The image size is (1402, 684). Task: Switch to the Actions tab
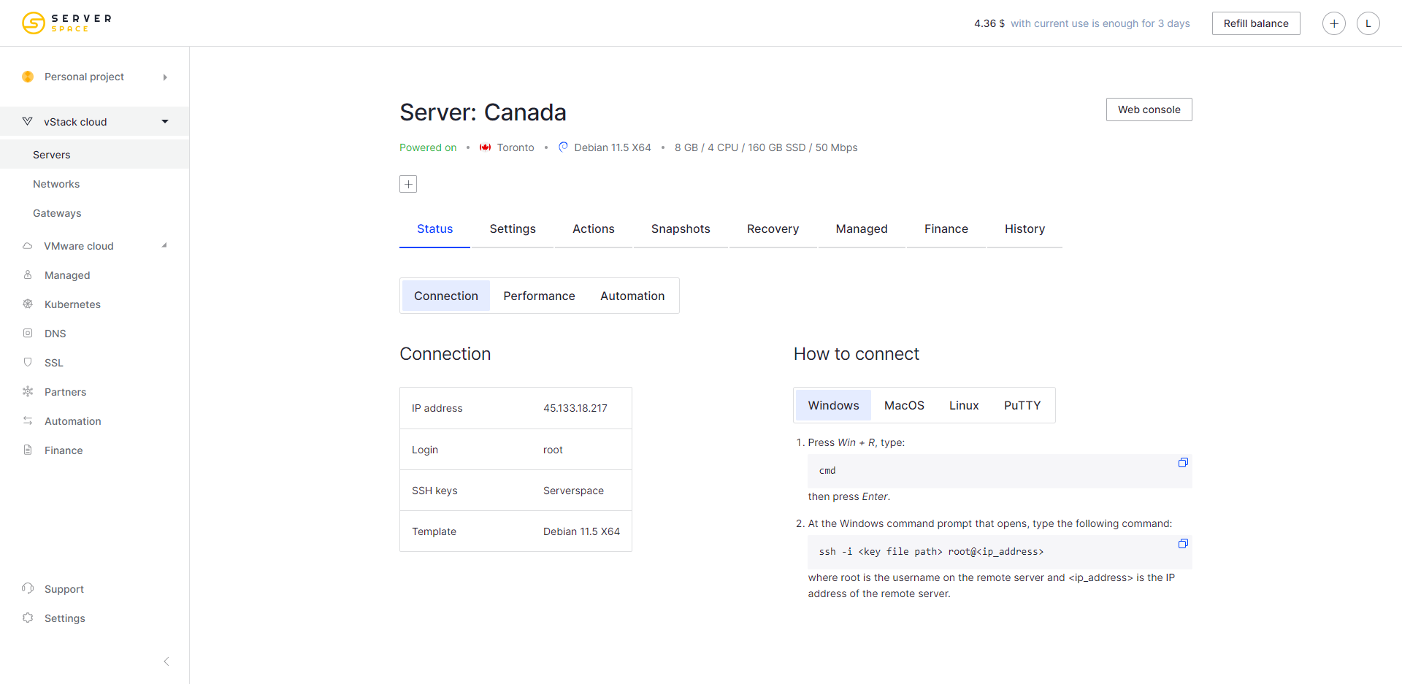click(x=594, y=229)
